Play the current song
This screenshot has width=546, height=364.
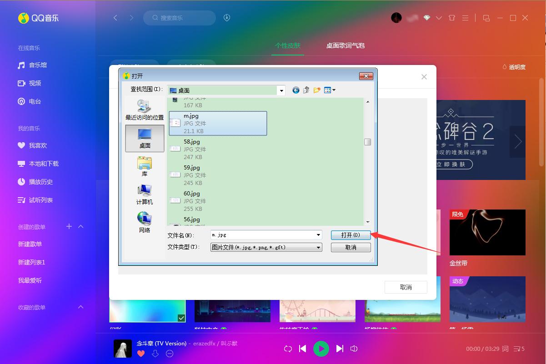click(x=321, y=349)
